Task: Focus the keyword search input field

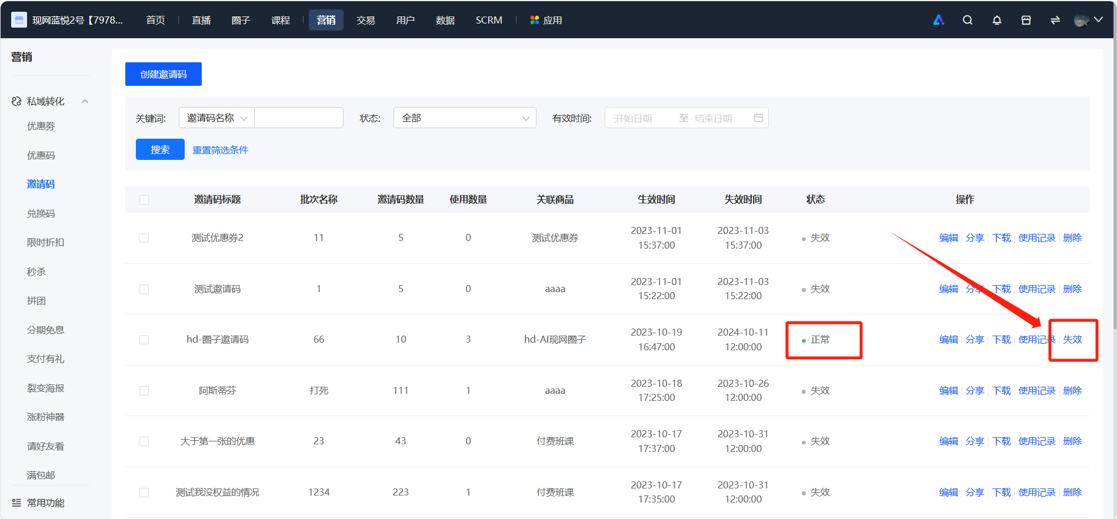Action: (299, 118)
